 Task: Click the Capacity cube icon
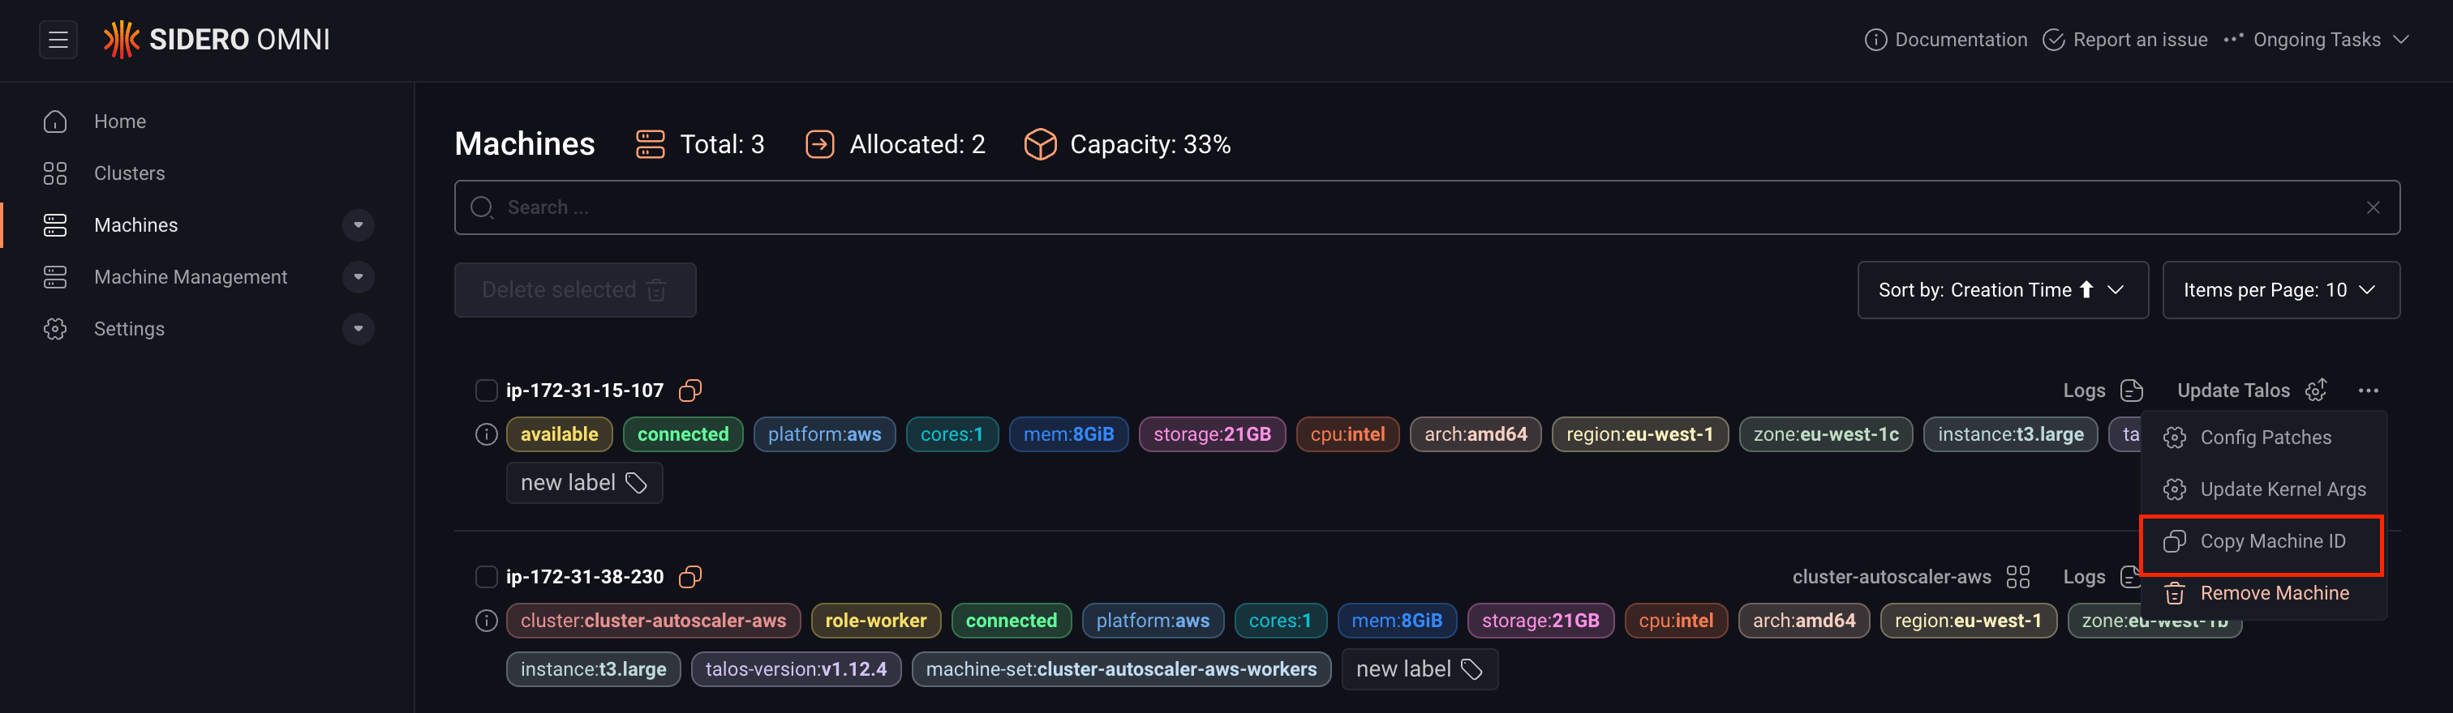click(x=1040, y=144)
